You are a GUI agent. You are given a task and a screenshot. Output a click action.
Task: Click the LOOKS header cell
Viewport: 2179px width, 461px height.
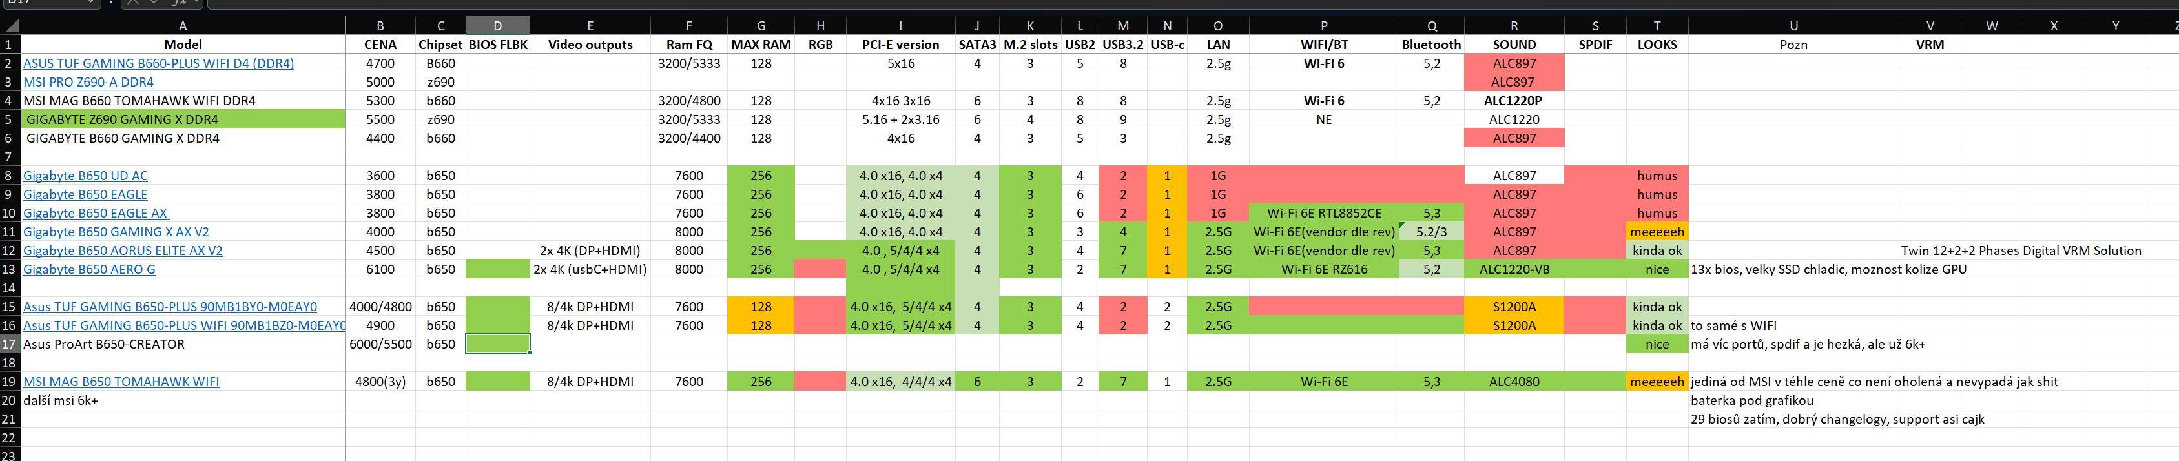point(1657,45)
